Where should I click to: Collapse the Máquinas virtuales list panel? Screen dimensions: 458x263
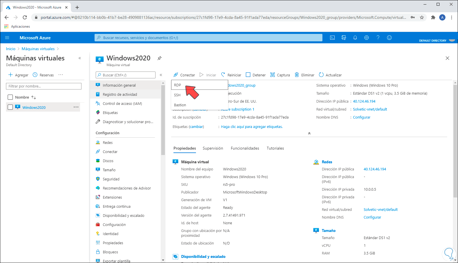coord(80,58)
